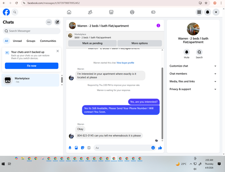This screenshot has height=172, width=225.
Task: Attach a file with the photo icon
Action: click(76, 148)
